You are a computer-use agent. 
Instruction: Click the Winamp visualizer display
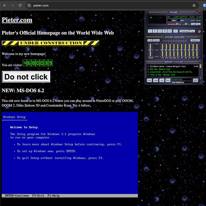click(158, 20)
